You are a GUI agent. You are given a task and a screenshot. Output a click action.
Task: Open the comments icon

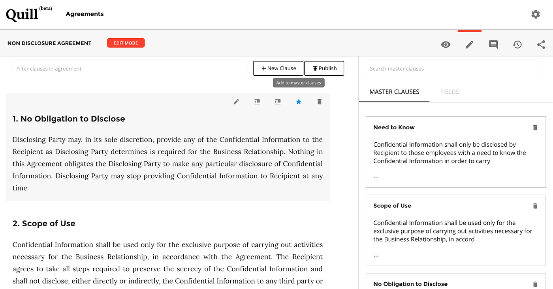(x=493, y=45)
